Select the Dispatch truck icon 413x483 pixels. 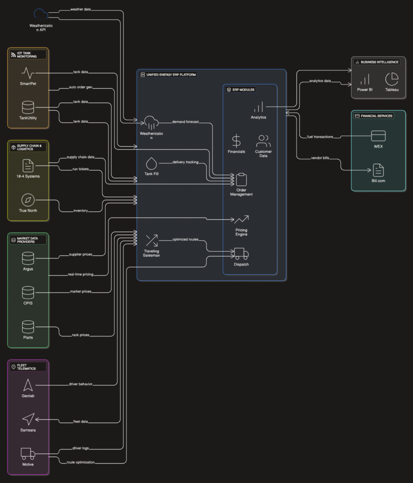(x=241, y=254)
